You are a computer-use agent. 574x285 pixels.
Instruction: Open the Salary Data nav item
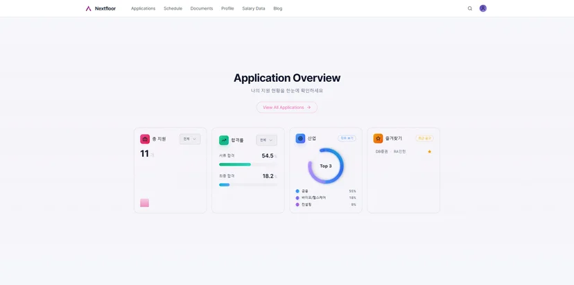pyautogui.click(x=253, y=8)
